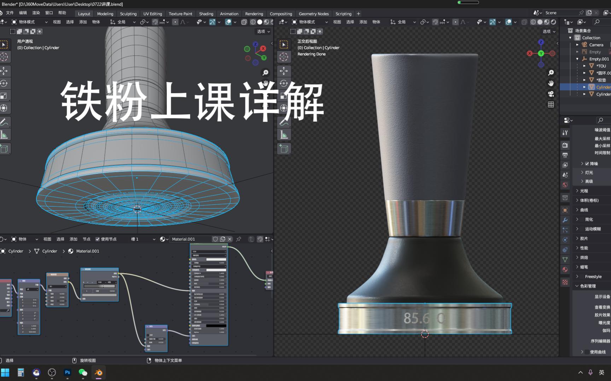Open the Texture properties checker tab
Image resolution: width=611 pixels, height=381 pixels.
565,282
